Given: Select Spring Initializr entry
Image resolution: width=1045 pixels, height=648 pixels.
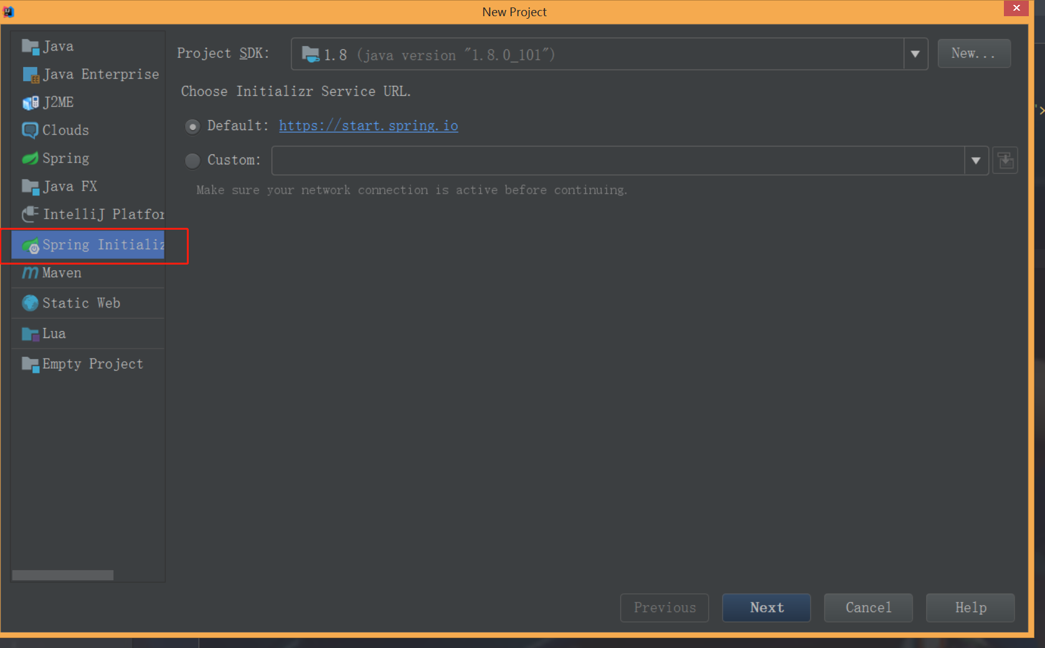Looking at the screenshot, I should coord(88,245).
